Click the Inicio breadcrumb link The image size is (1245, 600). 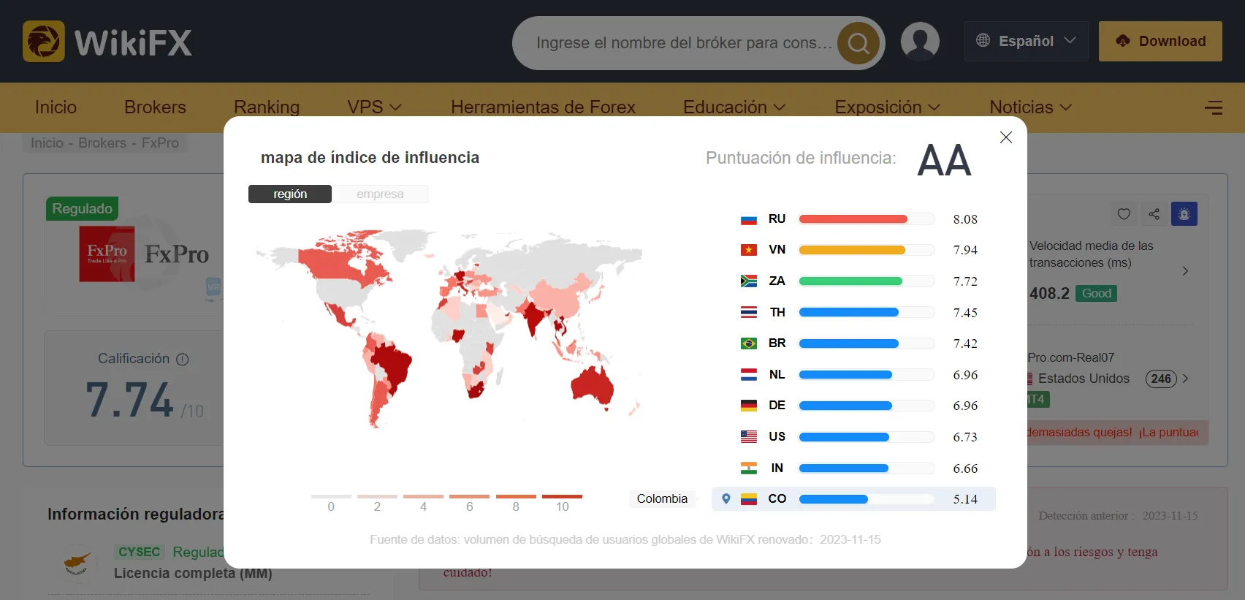[x=47, y=143]
